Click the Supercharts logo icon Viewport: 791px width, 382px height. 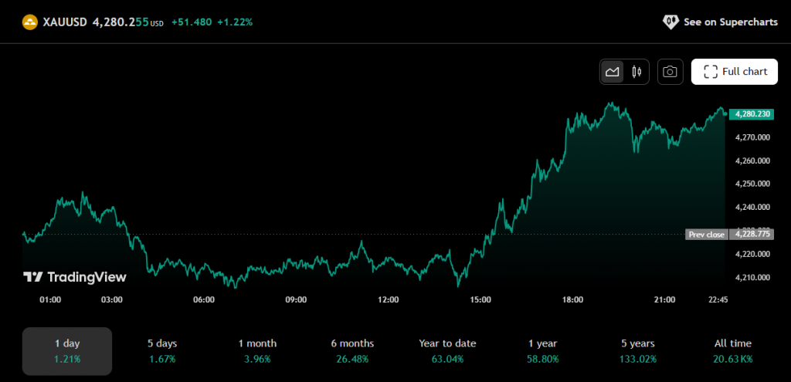tap(670, 22)
